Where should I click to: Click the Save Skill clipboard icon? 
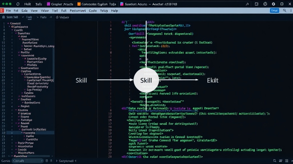pos(3,17)
